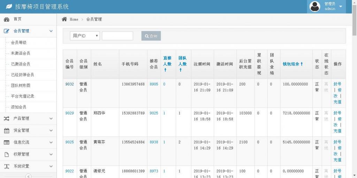Image resolution: width=357 pixels, height=178 pixels.
Task: Open 未激活会员 in the sidebar
Action: [20, 53]
